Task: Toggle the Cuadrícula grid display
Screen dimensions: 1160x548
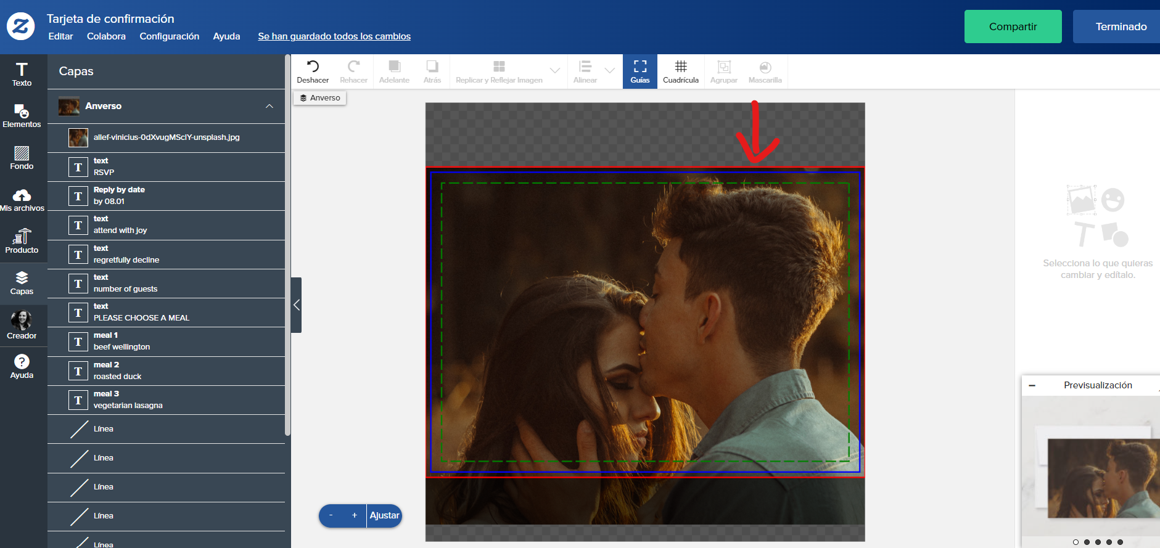Action: (x=681, y=72)
